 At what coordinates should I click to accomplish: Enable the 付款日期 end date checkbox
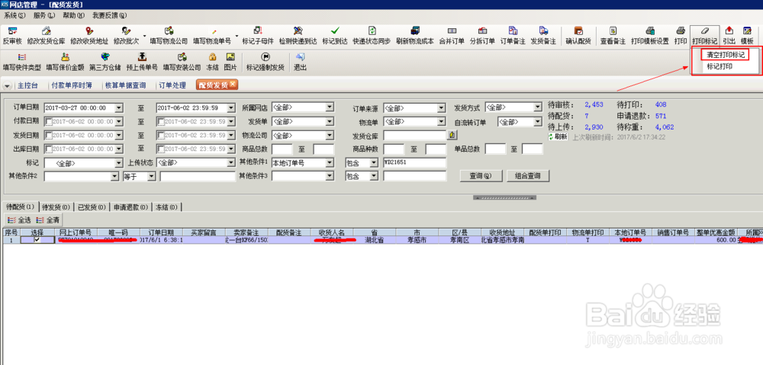pyautogui.click(x=161, y=121)
